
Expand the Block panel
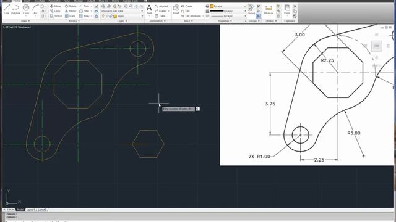(x=188, y=21)
